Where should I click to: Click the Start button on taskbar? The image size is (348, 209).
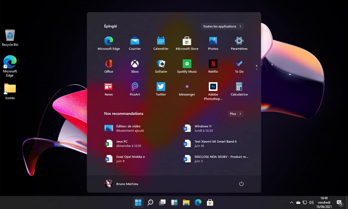pos(138,202)
